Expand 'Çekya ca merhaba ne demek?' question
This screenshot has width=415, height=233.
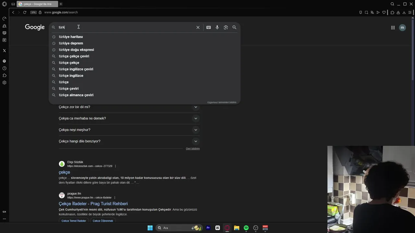click(x=129, y=118)
